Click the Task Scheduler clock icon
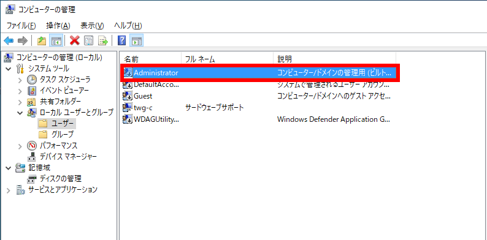This screenshot has height=240, width=487. coord(32,80)
